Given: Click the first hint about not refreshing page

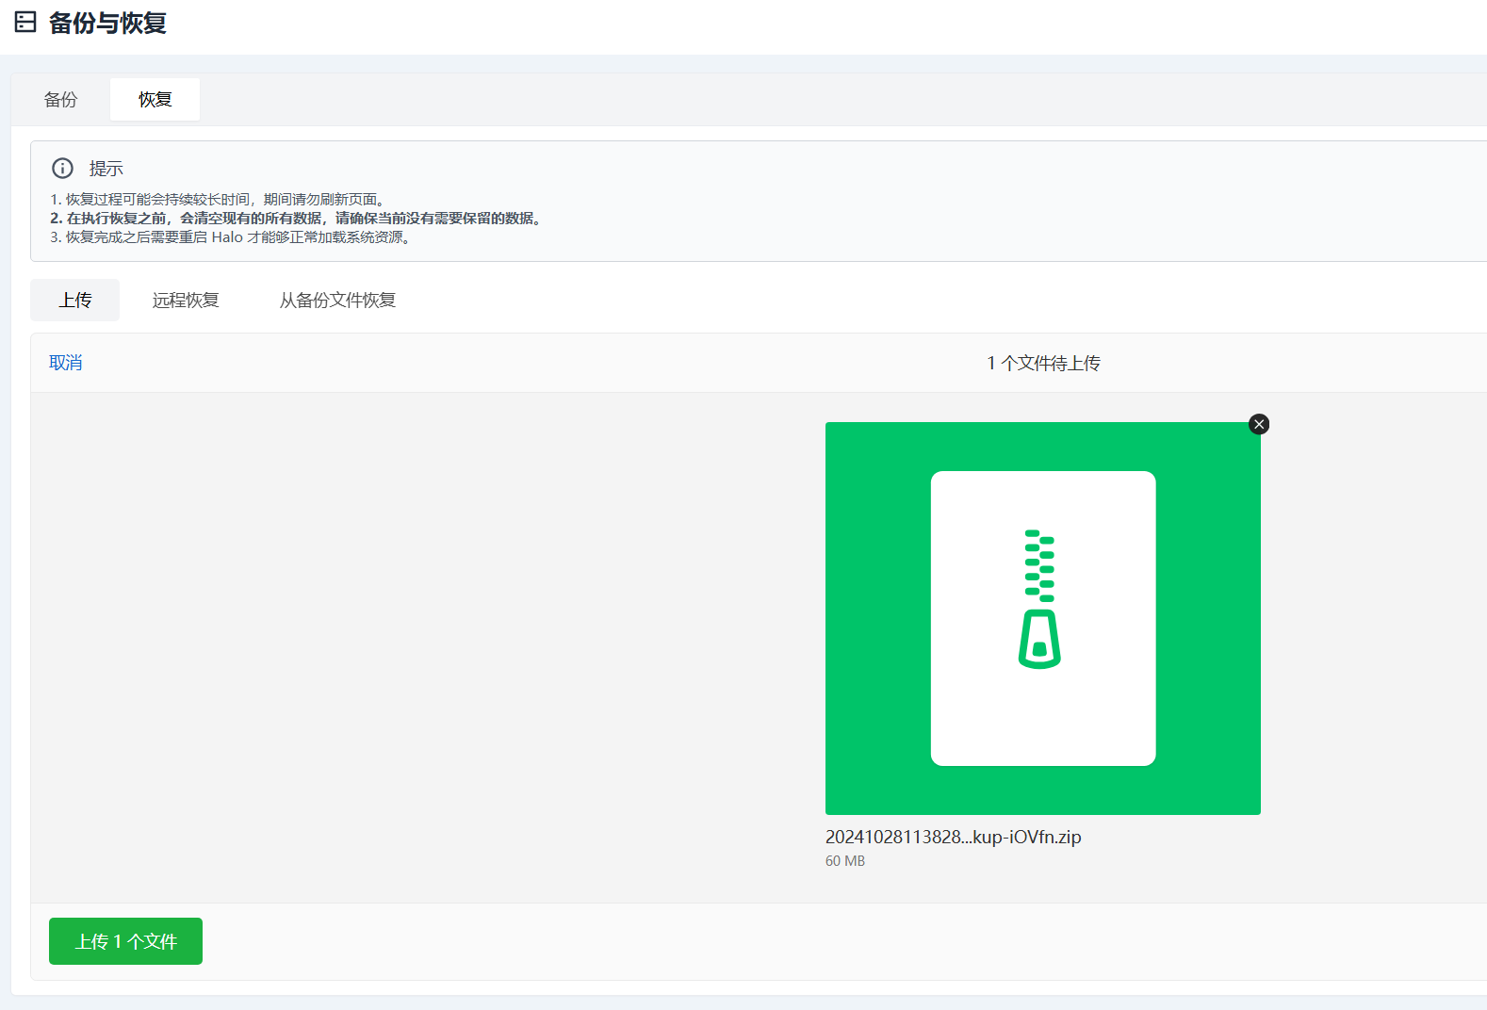Looking at the screenshot, I should click(217, 199).
